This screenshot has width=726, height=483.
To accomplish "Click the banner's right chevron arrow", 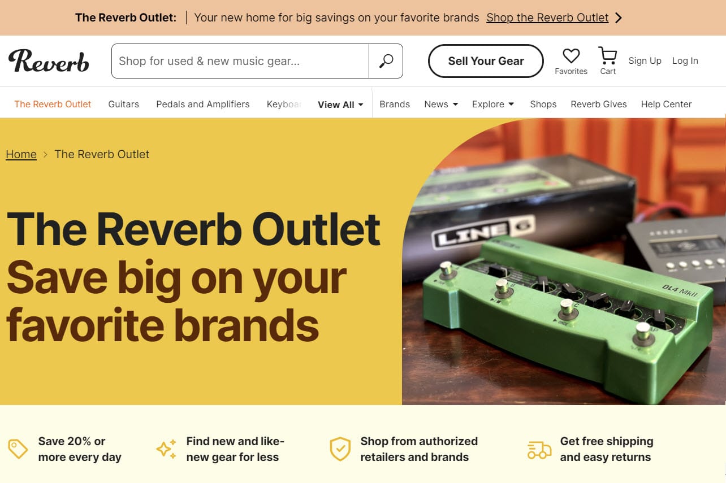I will point(619,18).
